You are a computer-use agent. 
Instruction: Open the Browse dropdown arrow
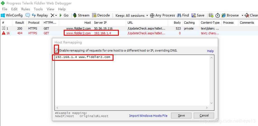tap(242, 16)
